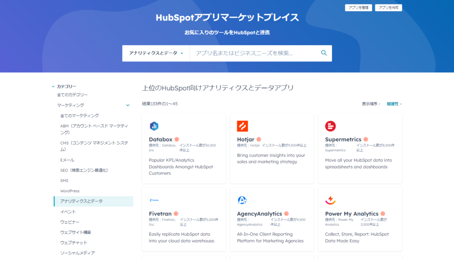This screenshot has height=259, width=454.
Task: Open the Fivetran app title
Action: point(160,213)
